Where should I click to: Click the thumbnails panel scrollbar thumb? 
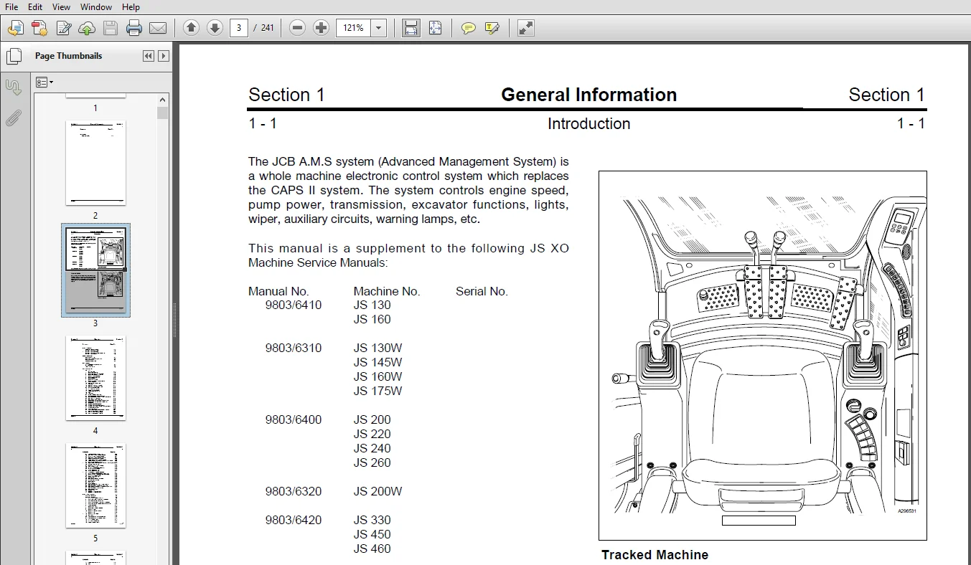tap(163, 113)
